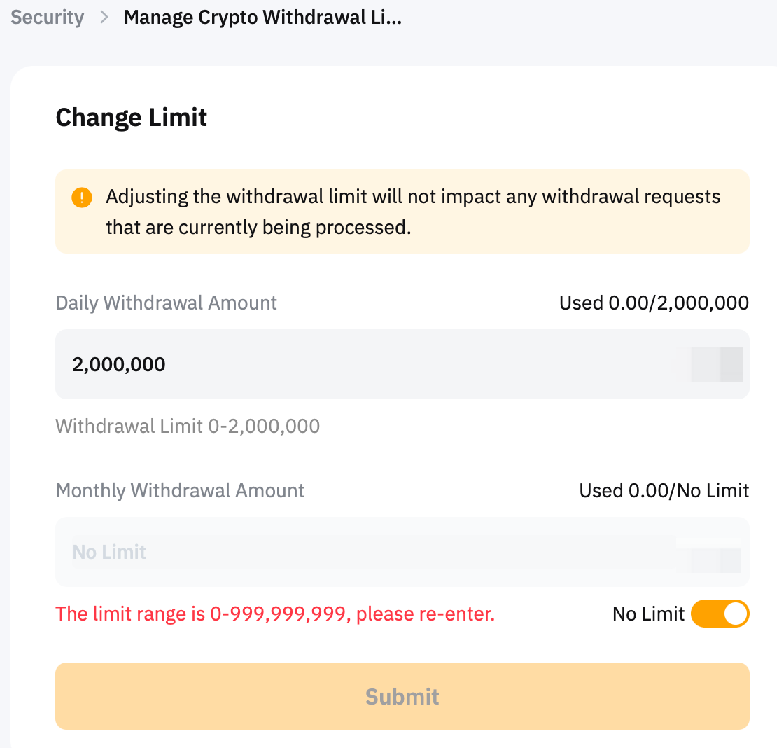Click the Monthly Withdrawal Amount label
The image size is (777, 748).
(x=180, y=490)
